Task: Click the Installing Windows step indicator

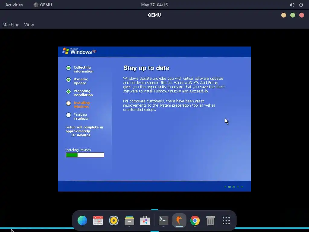Action: coord(68,103)
